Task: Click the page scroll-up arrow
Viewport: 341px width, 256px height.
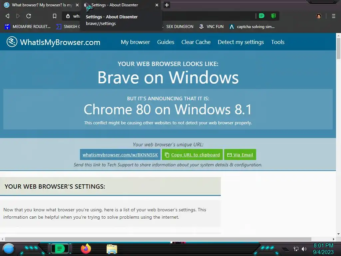Action: coord(338,35)
